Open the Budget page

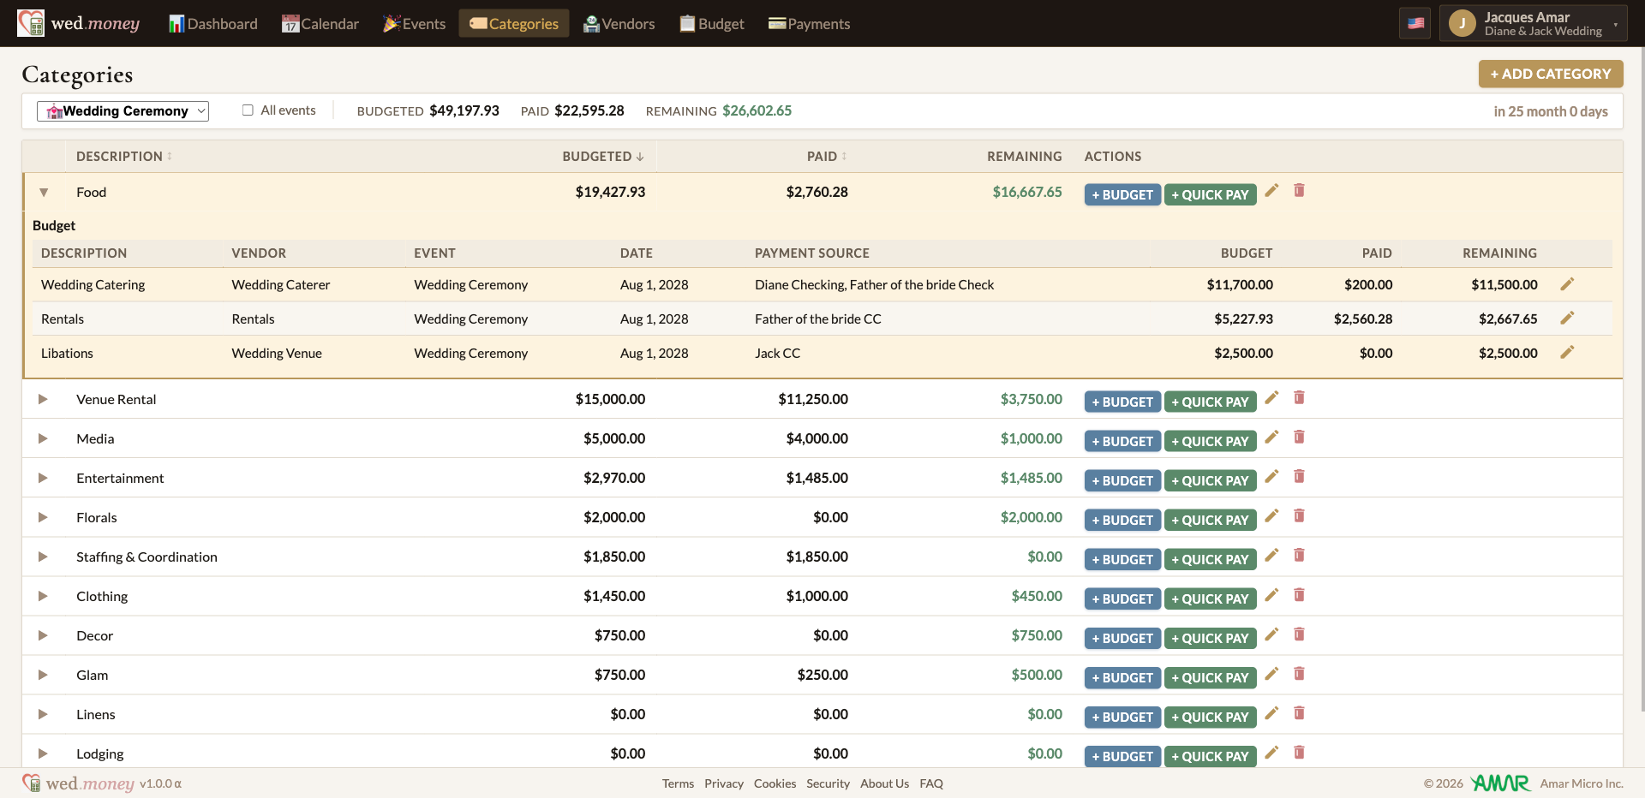[x=711, y=23]
